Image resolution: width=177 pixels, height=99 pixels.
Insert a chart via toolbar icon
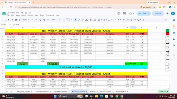point(131,20)
